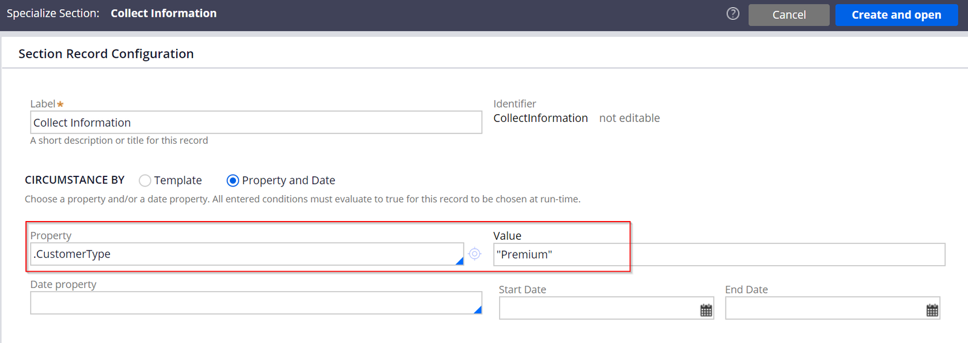Open the Start Date calendar picker icon
Viewport: 968px width, 343px height.
706,310
